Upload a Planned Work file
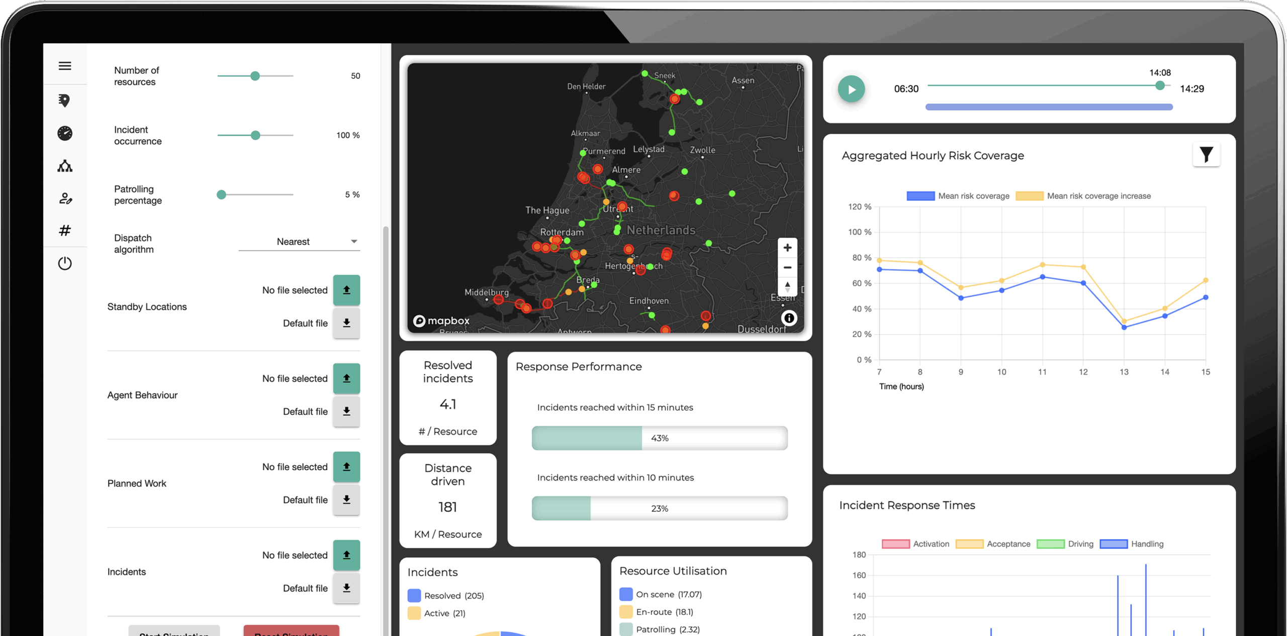Image resolution: width=1287 pixels, height=636 pixels. pos(346,467)
